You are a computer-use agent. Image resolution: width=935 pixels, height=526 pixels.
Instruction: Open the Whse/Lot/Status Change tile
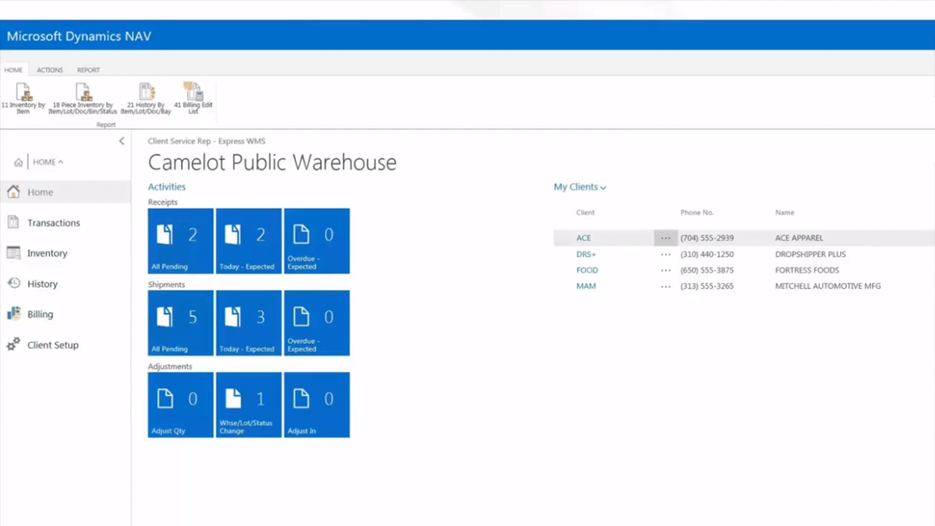tap(248, 405)
